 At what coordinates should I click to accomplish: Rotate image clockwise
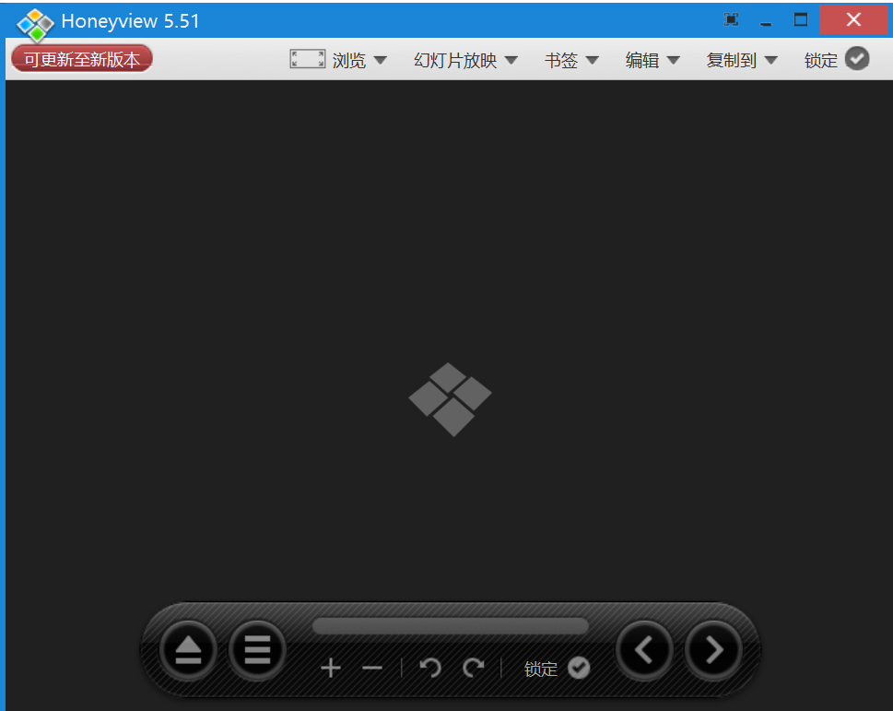point(474,668)
